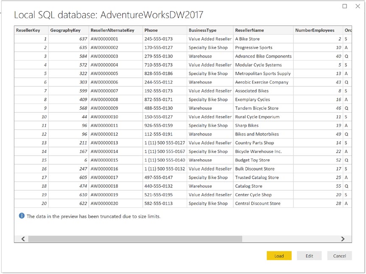Click GeographyKey value 211
This screenshot has height=274, width=366.
pos(83,143)
